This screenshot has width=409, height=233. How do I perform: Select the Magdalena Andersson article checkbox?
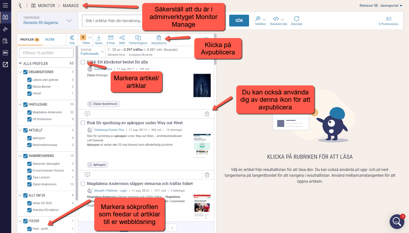83,183
